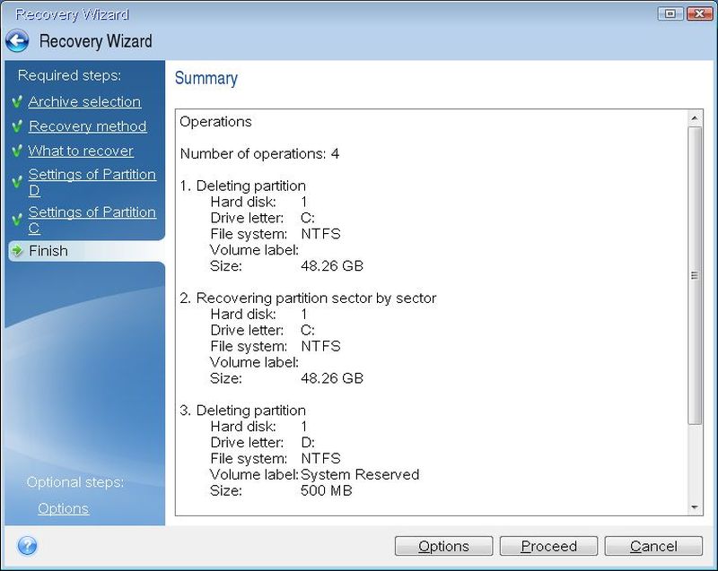
Task: Jump to the What to recover step
Action: pos(81,151)
